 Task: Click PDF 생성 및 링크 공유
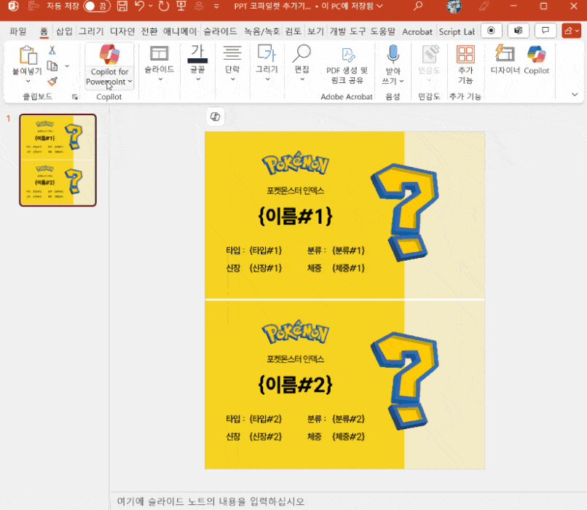click(x=347, y=65)
